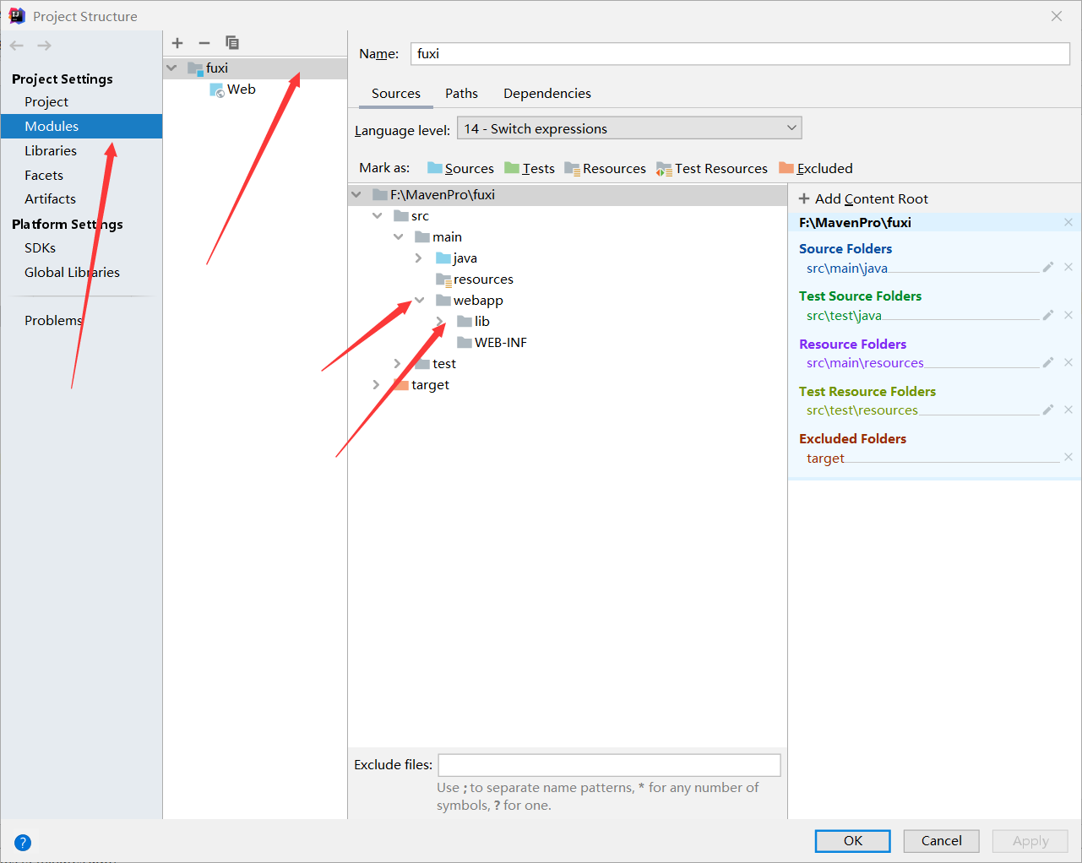Click the plus icon to add a module
1082x863 pixels.
(177, 43)
